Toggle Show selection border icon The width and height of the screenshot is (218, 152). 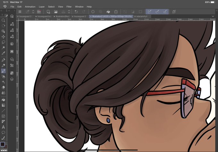140,12
